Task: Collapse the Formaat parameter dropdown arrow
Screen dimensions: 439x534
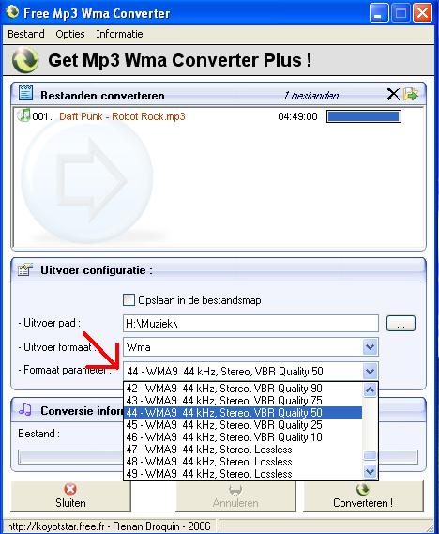Action: pos(370,372)
